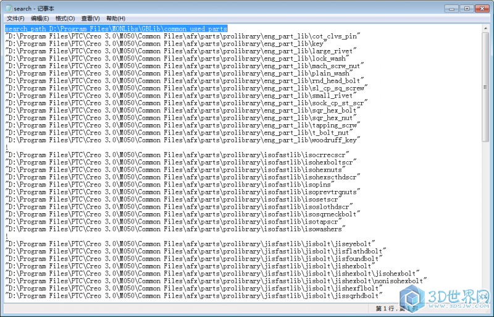This screenshot has height=317, width=494.
Task: Click the line ending with sqr_hex_bolt
Action: tap(183, 111)
